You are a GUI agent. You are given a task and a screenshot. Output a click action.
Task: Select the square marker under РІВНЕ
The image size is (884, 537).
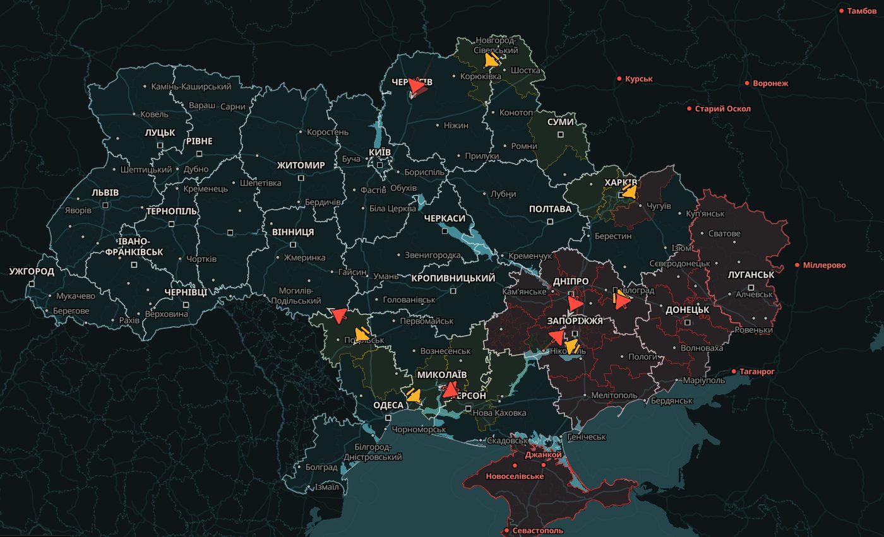199,153
